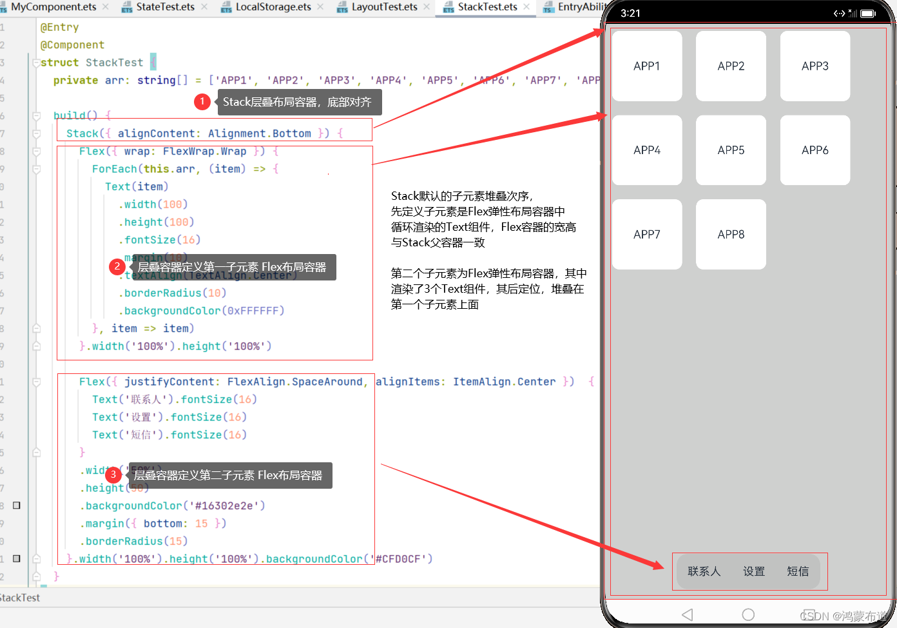Viewport: 897px width, 628px height.
Task: Close the StateTest.ets editor tab
Action: pyautogui.click(x=204, y=7)
